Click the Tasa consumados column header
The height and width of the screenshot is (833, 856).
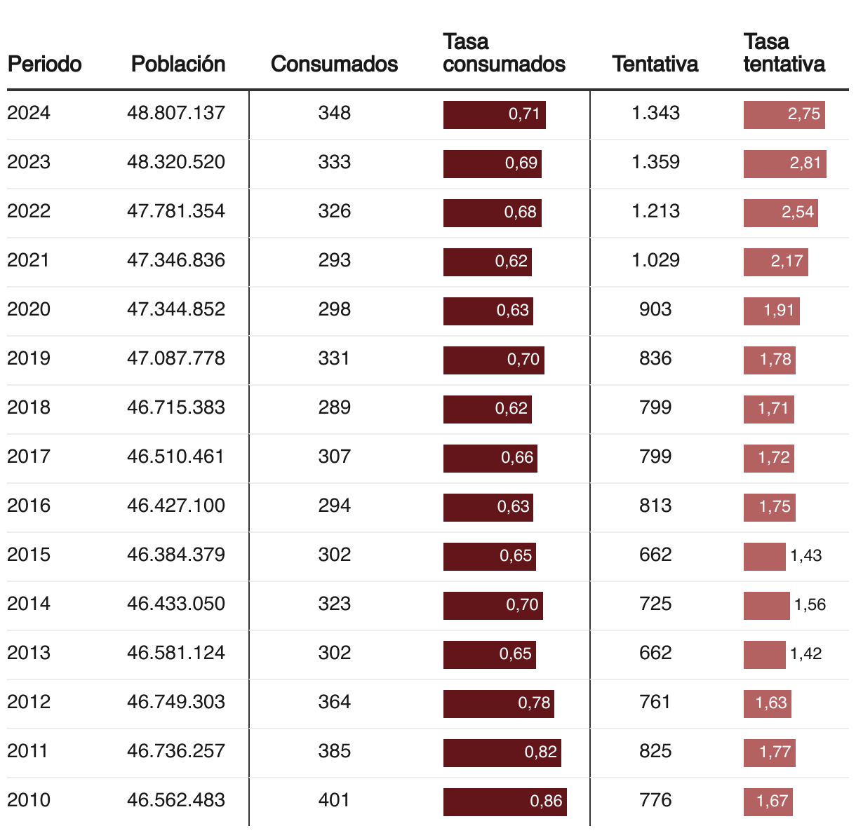(504, 53)
